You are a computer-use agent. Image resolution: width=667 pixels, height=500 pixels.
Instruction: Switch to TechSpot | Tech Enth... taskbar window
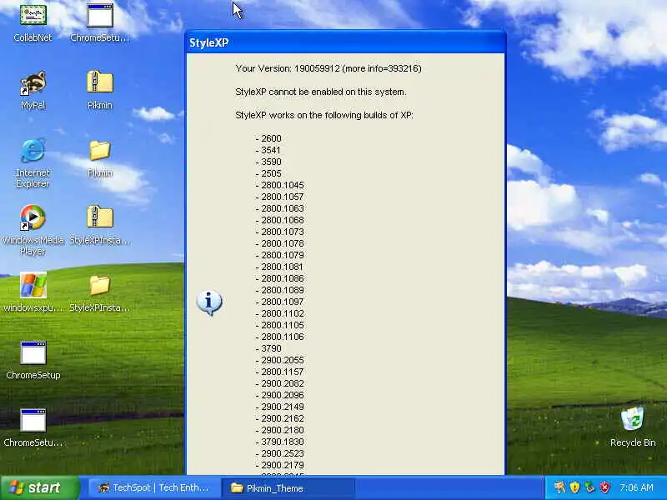pyautogui.click(x=155, y=487)
